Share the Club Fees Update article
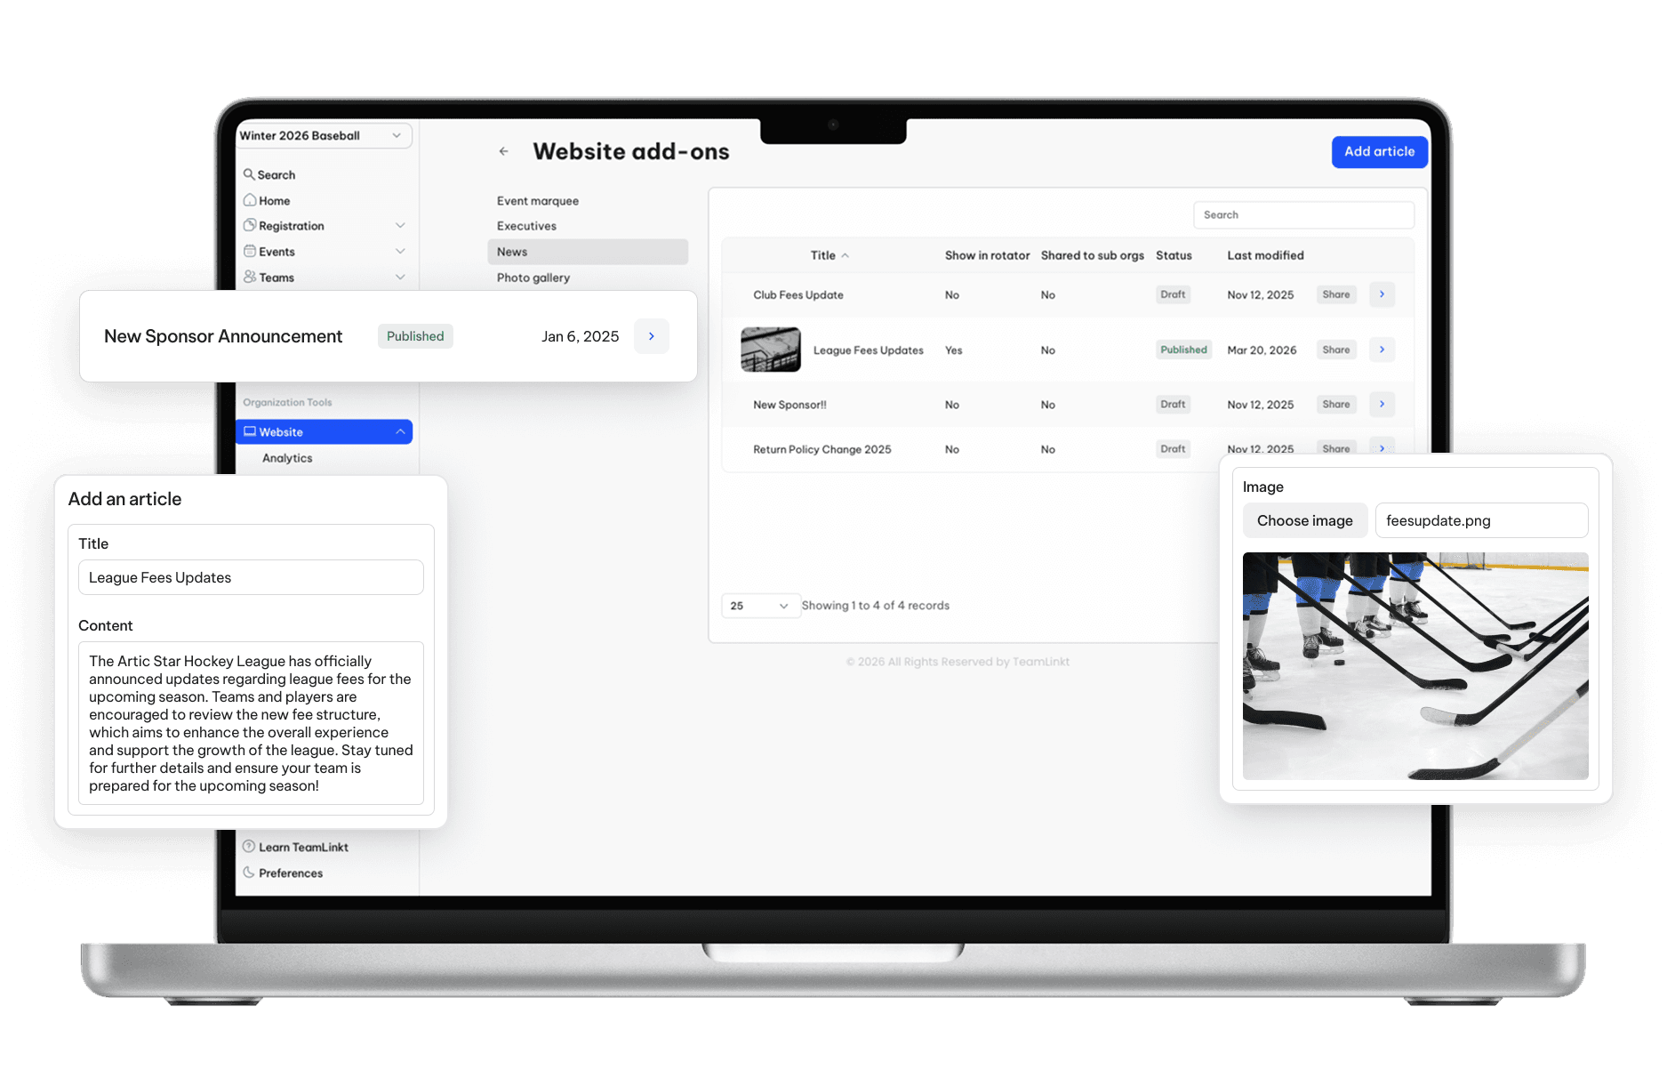The image size is (1667, 1086). (x=1336, y=294)
